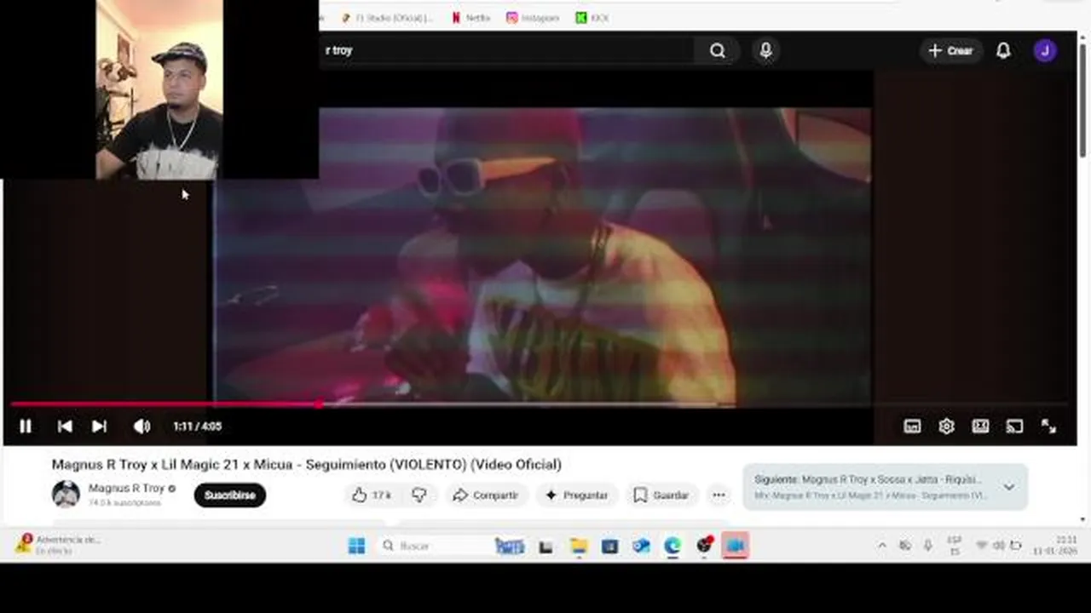Skip to previous video
This screenshot has width=1091, height=613.
(x=65, y=427)
